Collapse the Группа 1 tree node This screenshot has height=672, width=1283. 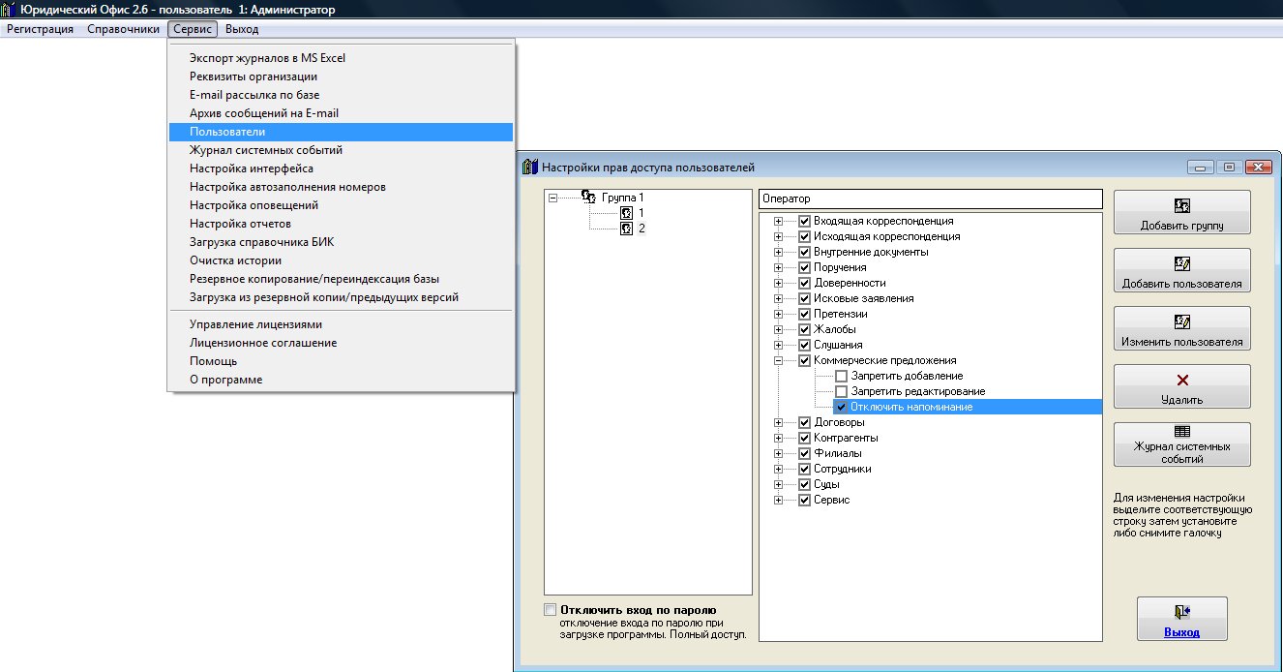point(552,198)
